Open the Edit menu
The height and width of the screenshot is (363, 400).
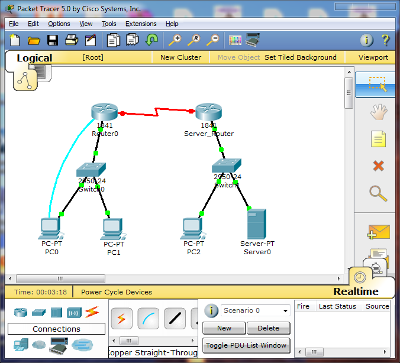(33, 24)
